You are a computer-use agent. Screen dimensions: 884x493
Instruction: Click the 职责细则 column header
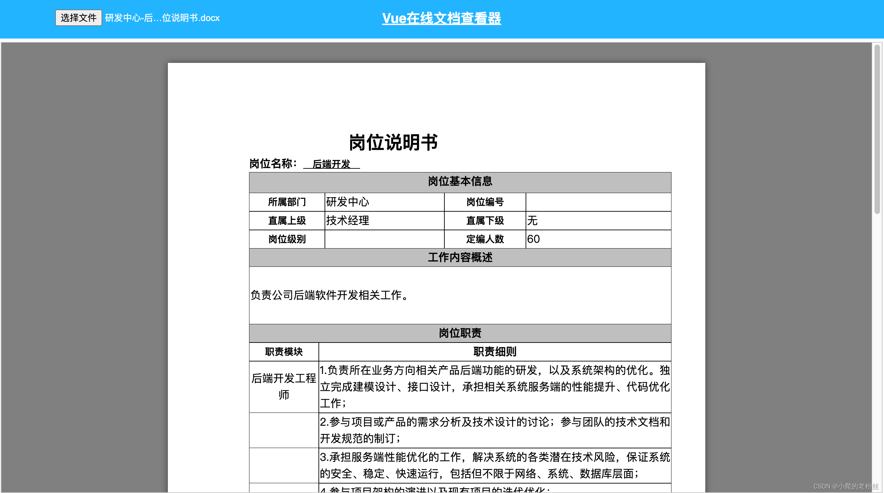coord(494,351)
